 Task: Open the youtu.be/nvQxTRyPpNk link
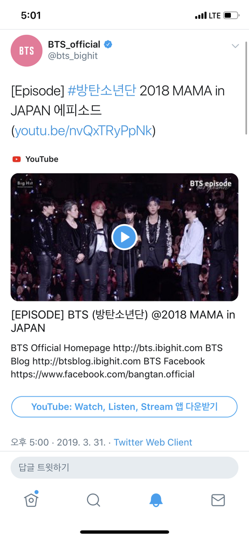83,131
